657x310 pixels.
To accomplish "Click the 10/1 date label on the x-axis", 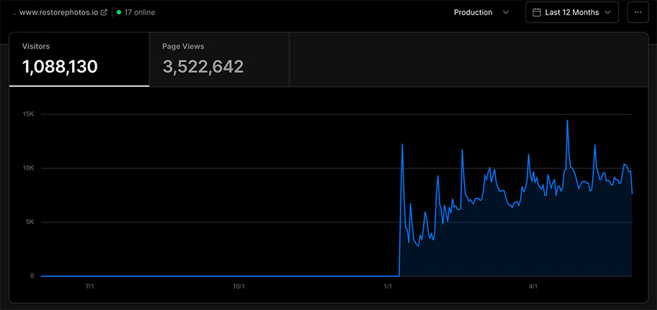I will click(x=238, y=287).
